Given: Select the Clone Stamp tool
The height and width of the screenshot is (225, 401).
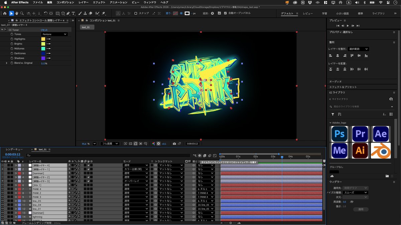Looking at the screenshot, I should 85,13.
